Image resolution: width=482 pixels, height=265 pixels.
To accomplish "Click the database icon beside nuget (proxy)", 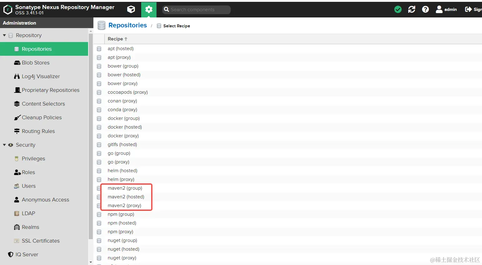I will tap(99, 258).
